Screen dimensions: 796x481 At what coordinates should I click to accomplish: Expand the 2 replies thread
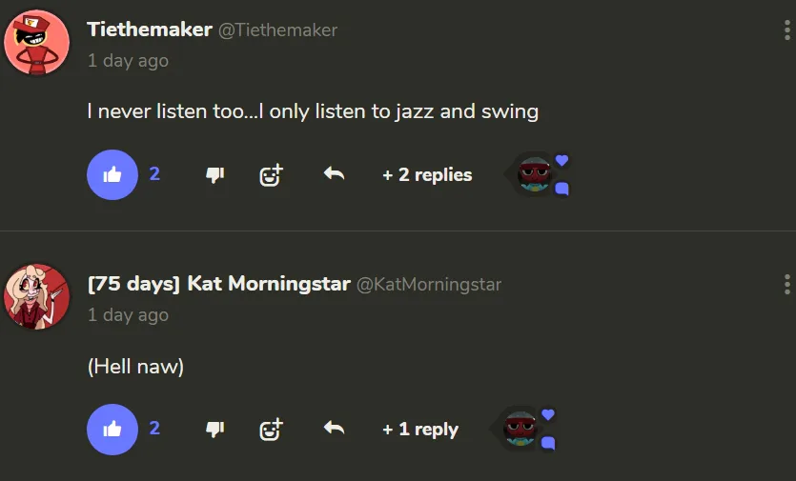point(427,175)
